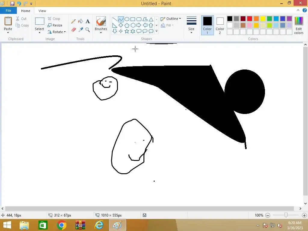This screenshot has height=231, width=308.
Task: Open File Explorer from the taskbar
Action: point(24,225)
